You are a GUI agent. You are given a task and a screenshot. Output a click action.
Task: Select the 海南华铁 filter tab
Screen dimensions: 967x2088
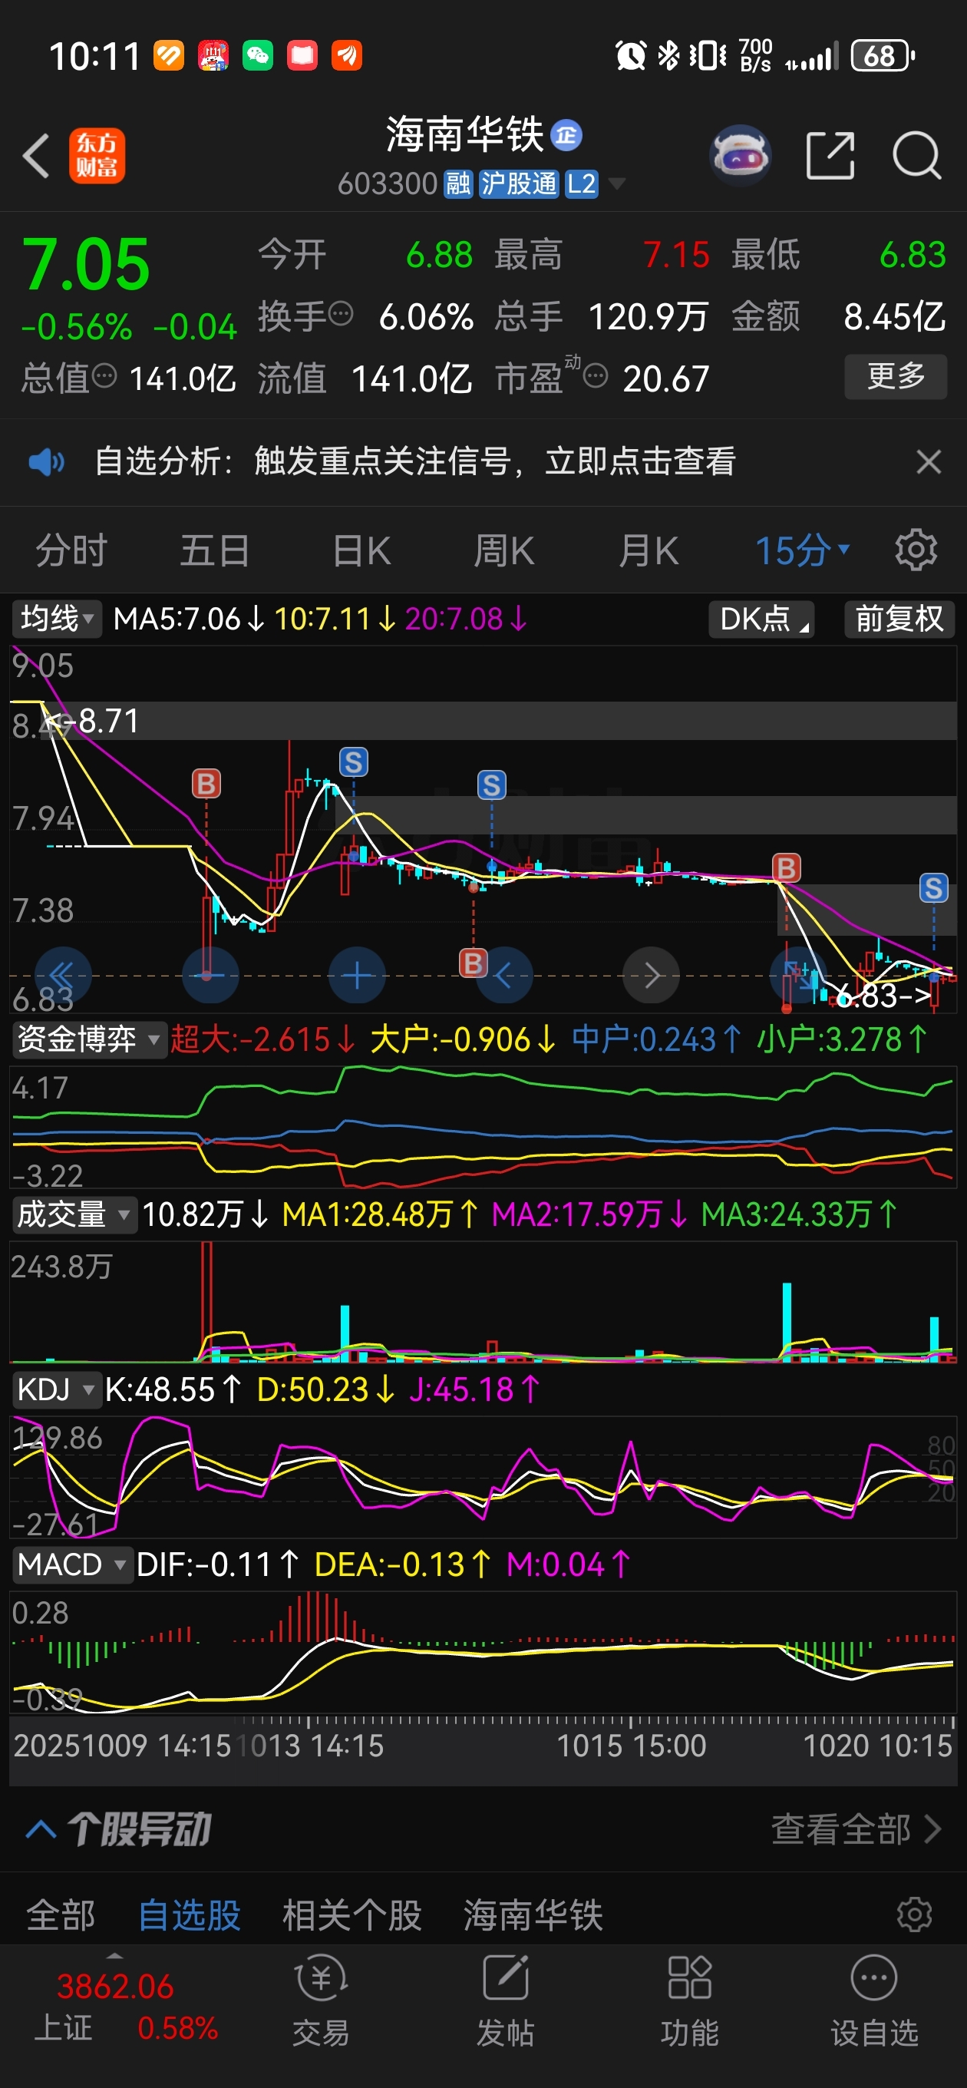533,1915
